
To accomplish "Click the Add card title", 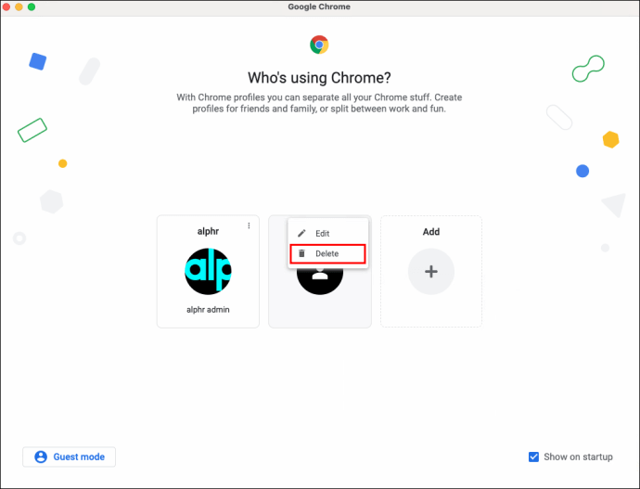I will click(431, 232).
